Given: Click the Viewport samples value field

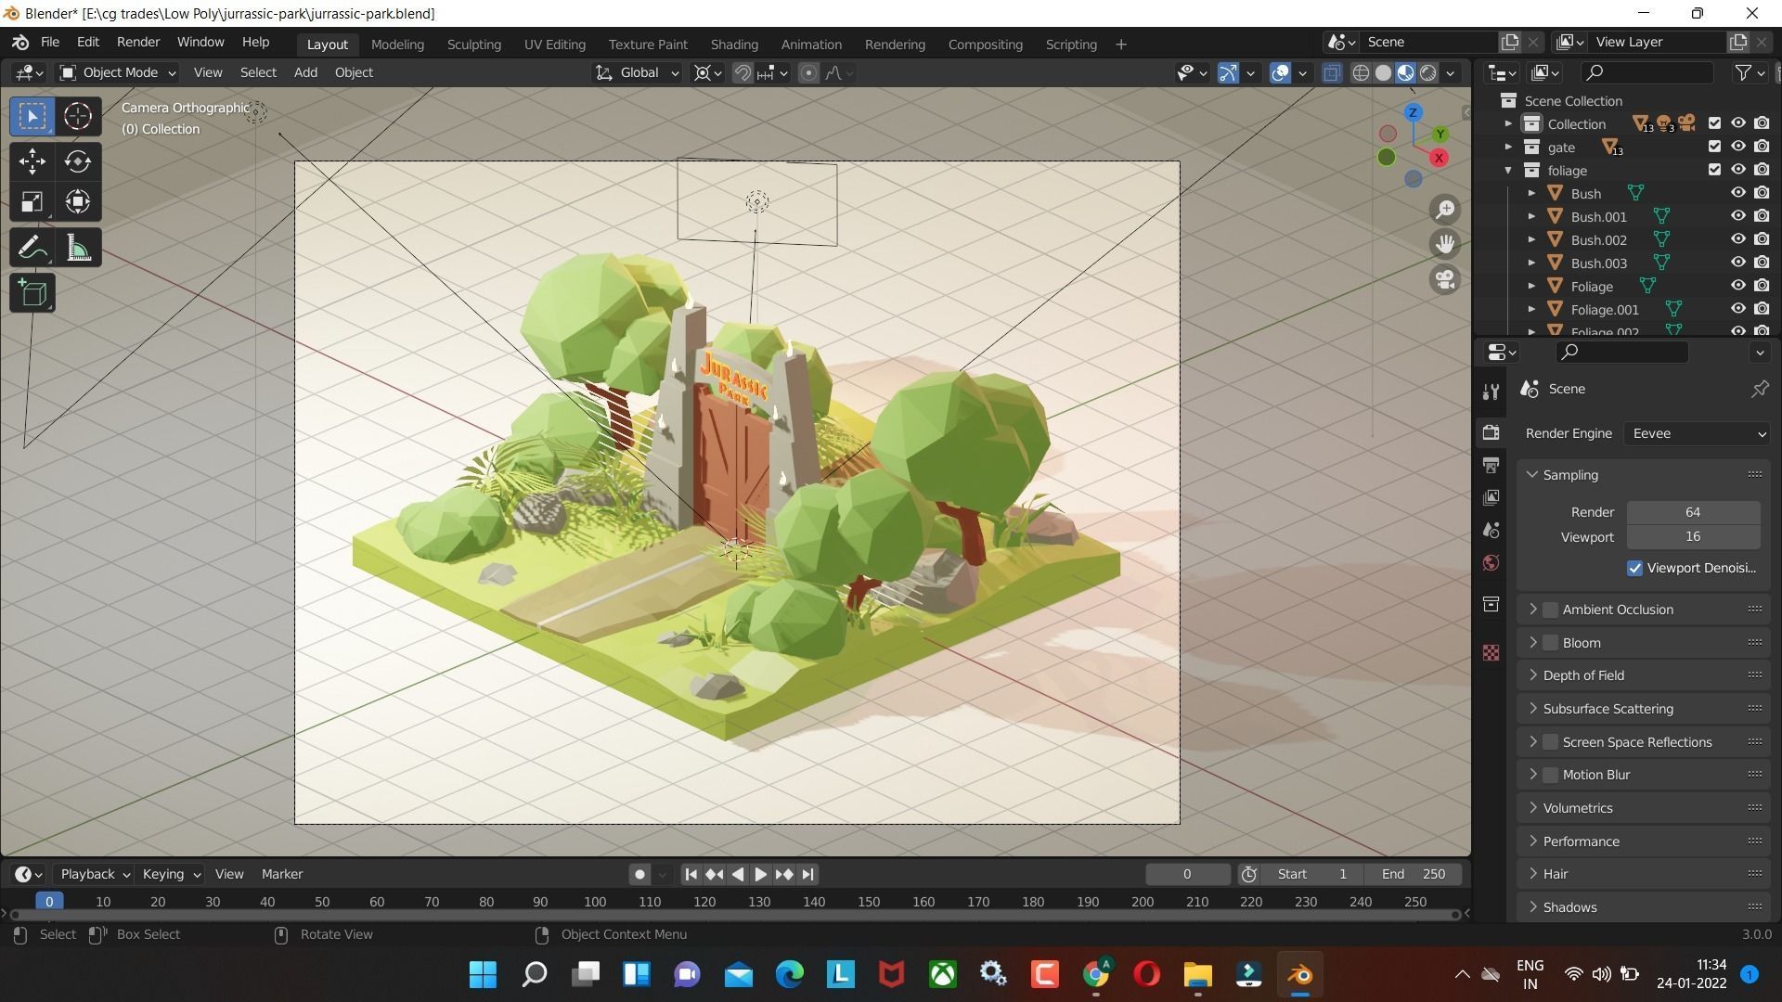Looking at the screenshot, I should [1693, 537].
